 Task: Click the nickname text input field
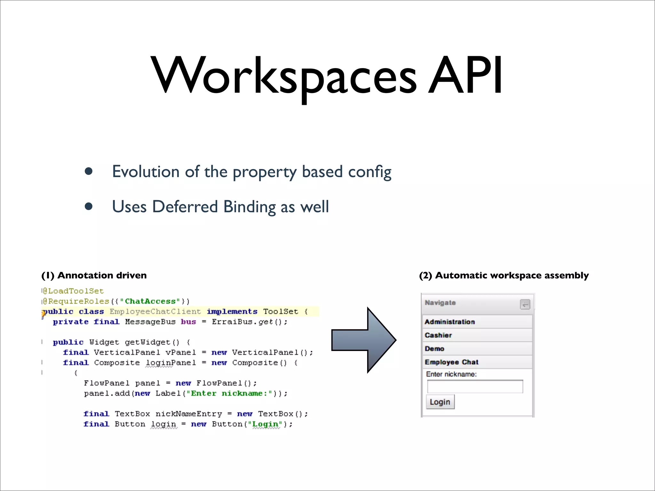(x=475, y=387)
